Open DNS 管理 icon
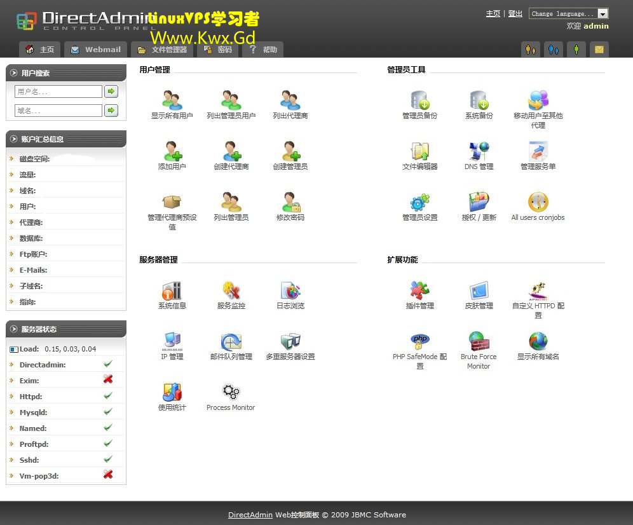The image size is (633, 525). [x=479, y=151]
